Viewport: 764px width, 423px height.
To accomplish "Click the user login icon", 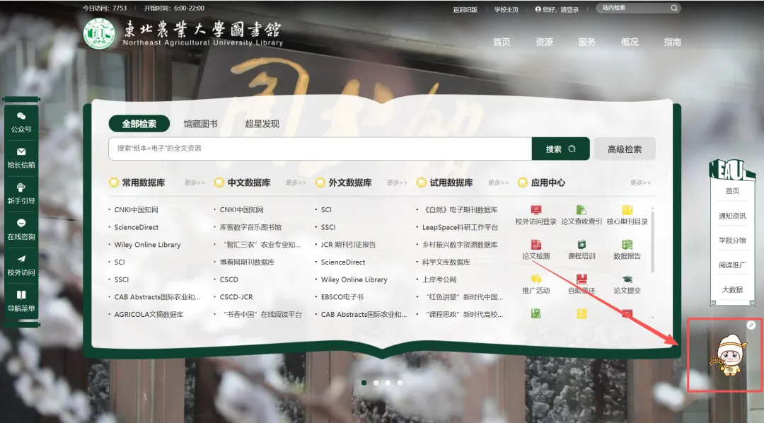I will (538, 9).
